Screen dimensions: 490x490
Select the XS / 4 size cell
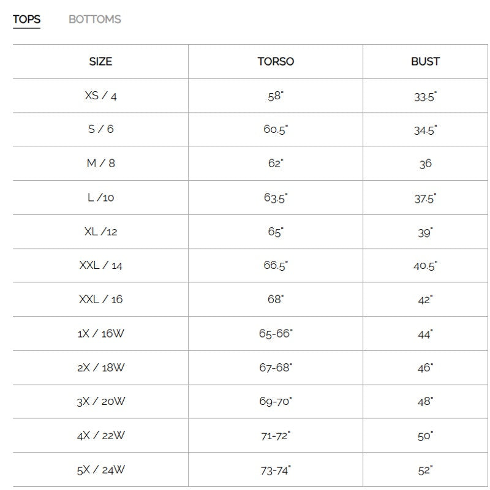click(100, 96)
